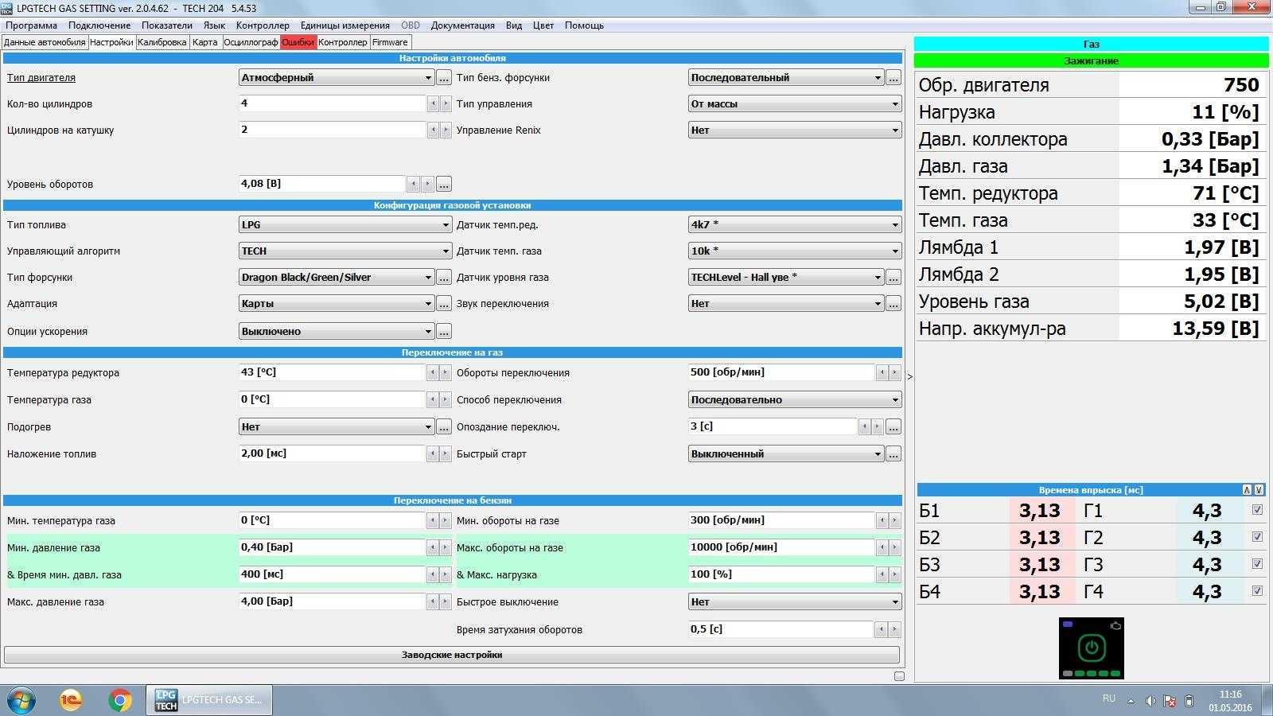Decrease reducer temperature 43°C value

[433, 372]
